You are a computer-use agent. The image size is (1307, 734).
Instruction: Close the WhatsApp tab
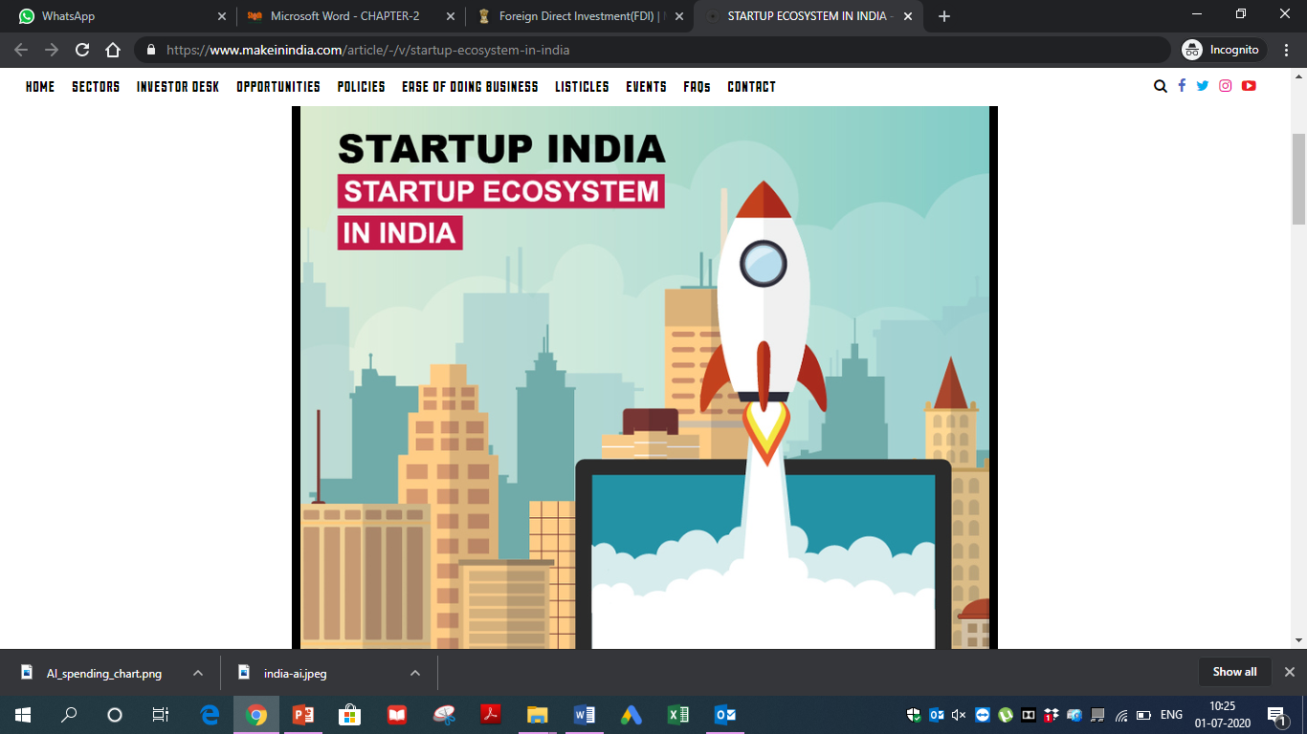222,16
